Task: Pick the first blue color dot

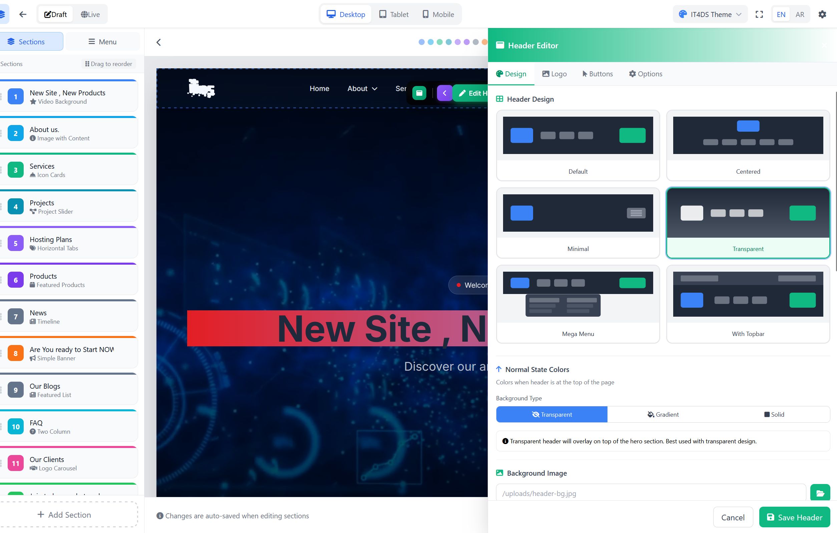Action: pyautogui.click(x=421, y=42)
